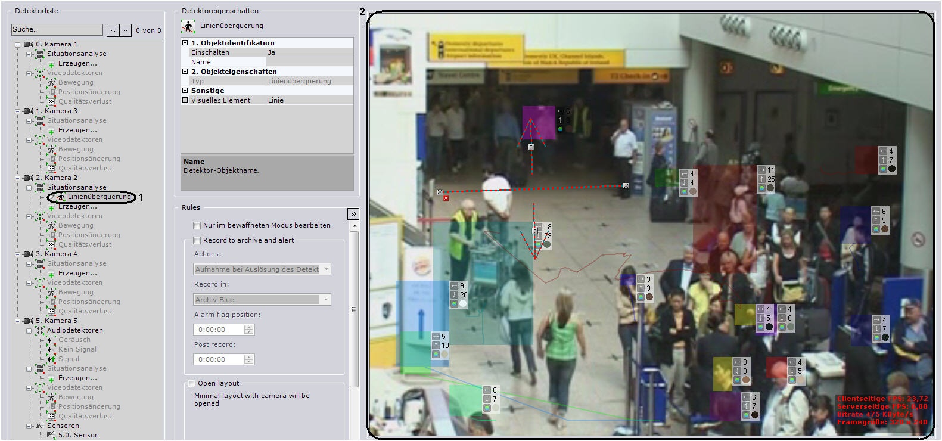Toggle the 'Open layout' checkbox
Viewport: 942px width, 441px height.
pyautogui.click(x=192, y=384)
